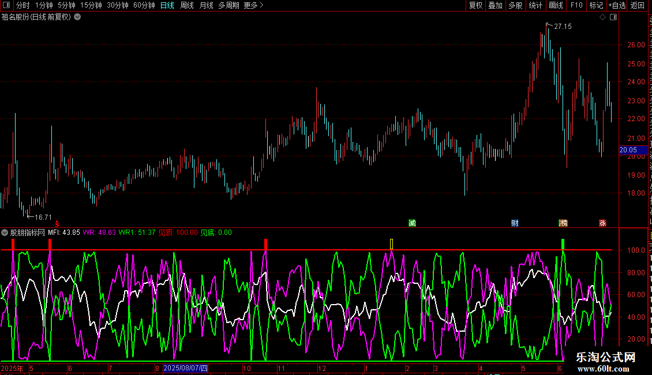The height and width of the screenshot is (375, 652).
Task: Click the 榜 ranking event marker
Action: tap(563, 223)
